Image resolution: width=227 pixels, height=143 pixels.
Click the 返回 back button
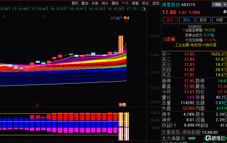156,3
